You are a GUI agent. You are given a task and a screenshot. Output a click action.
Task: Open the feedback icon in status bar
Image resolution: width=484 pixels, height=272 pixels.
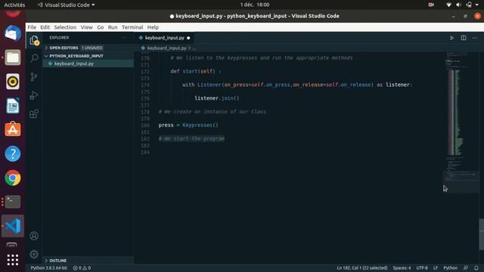point(466,268)
